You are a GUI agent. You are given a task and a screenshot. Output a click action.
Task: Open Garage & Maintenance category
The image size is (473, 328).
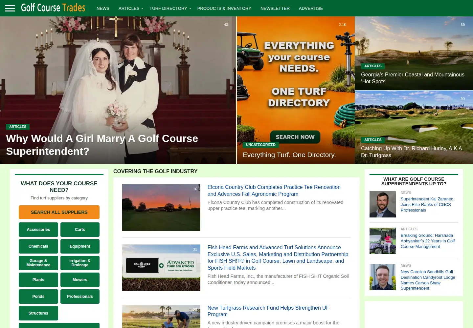[x=38, y=263]
